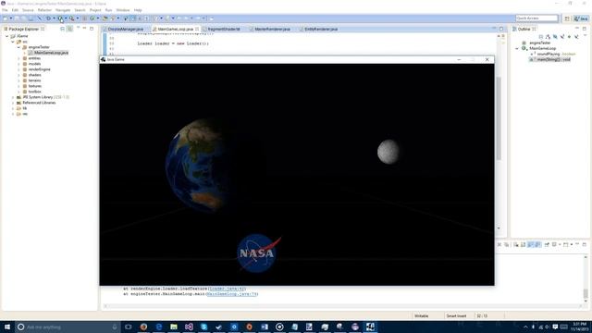
Task: Toggle Sort in Outline toolbar
Action: click(548, 37)
